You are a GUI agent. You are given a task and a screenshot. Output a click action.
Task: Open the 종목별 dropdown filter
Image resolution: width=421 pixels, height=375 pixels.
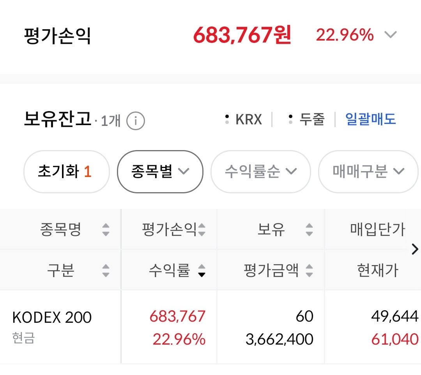160,172
